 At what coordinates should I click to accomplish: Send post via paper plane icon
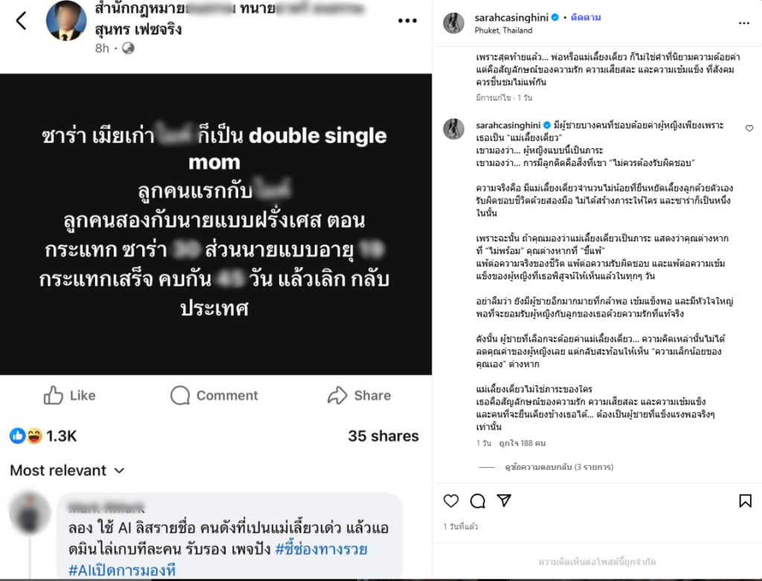pyautogui.click(x=504, y=501)
